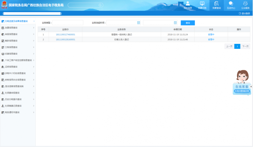This screenshot has height=147, width=253.
Task: Expand 申报信息查询 in the sidebar
Action: (x=18, y=34)
